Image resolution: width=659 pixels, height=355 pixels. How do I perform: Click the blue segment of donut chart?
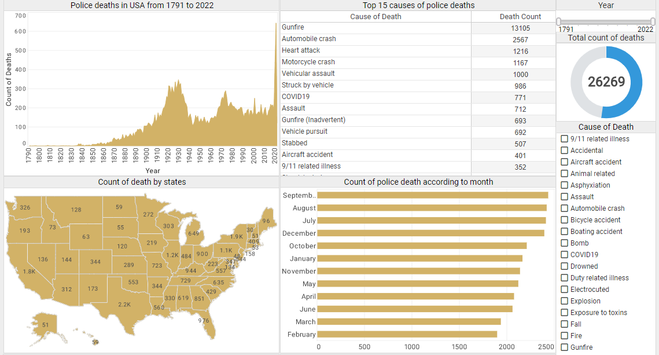[x=633, y=81]
